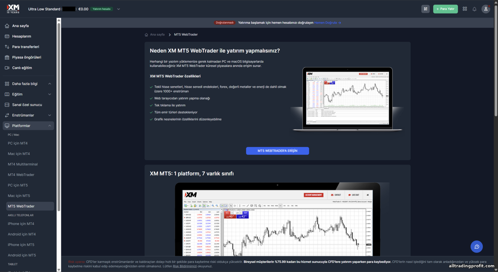Follow the Hemen Doğrula verification link

pos(327,23)
